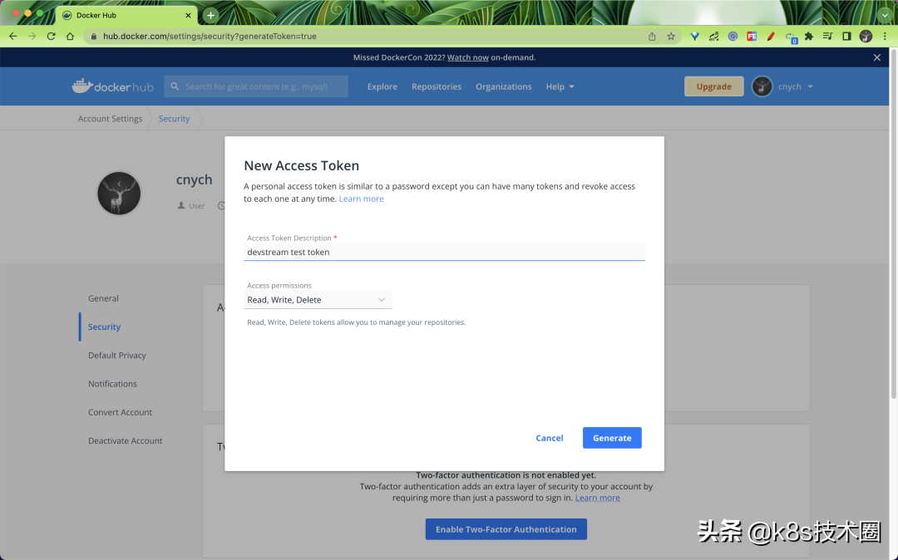This screenshot has height=560, width=898.
Task: Close the Docker Hub tab
Action: point(188,16)
